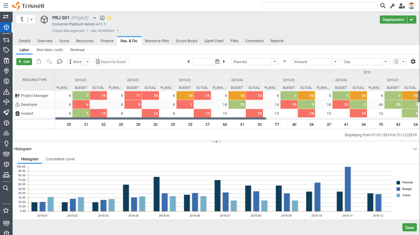Viewport: 420px width, 235px height.
Task: Open the Cumulative curve tab
Action: (60, 159)
